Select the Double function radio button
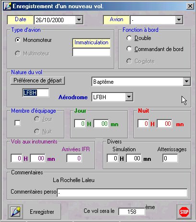Image resolution: width=196 pixels, height=222 pixels. [x=129, y=38]
